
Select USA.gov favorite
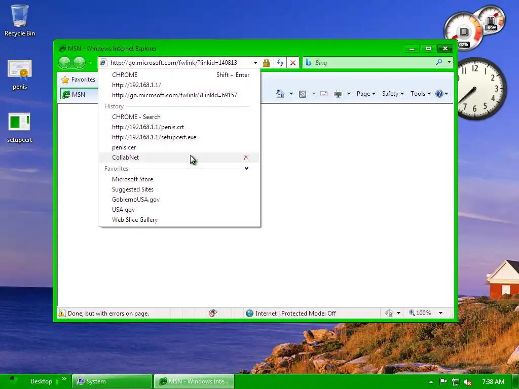179,210
